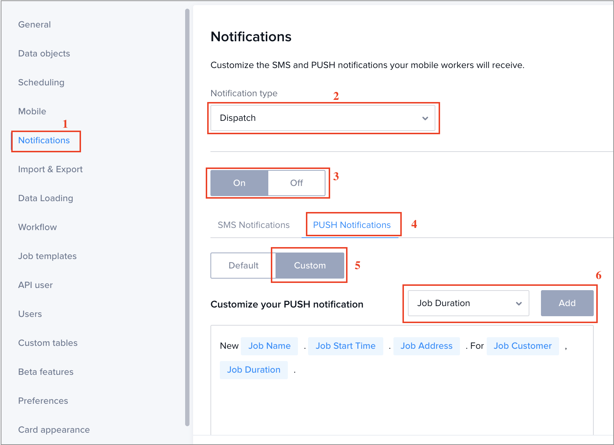Click Add to insert the selected variable
Viewport: 614px width, 445px height.
(x=567, y=303)
